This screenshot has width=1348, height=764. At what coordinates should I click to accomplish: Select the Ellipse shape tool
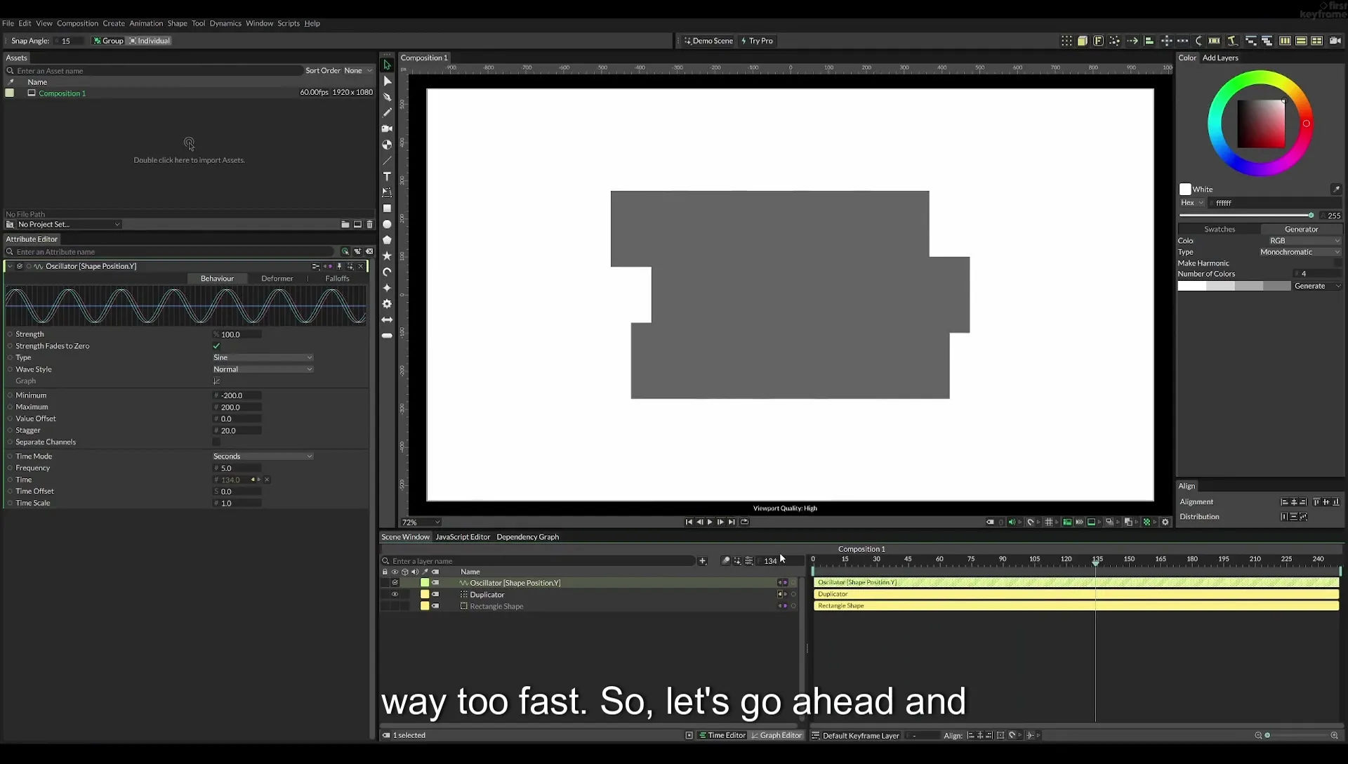pos(387,225)
